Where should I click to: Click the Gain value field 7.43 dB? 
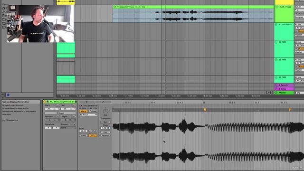click(105, 128)
